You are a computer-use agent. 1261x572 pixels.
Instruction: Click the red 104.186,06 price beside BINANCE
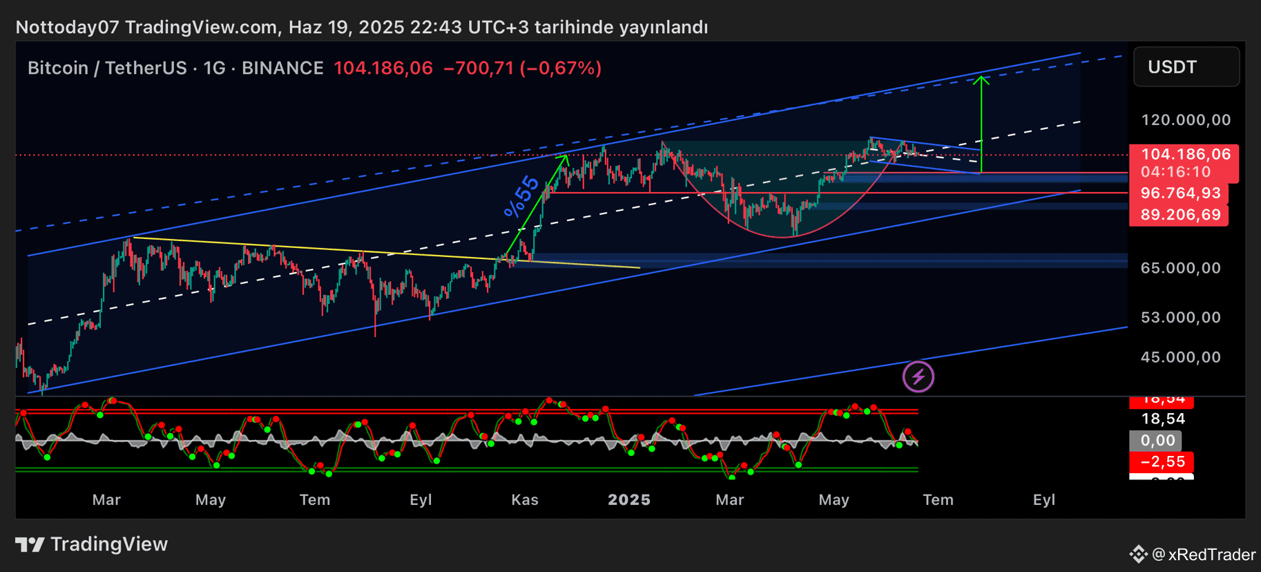(x=383, y=68)
